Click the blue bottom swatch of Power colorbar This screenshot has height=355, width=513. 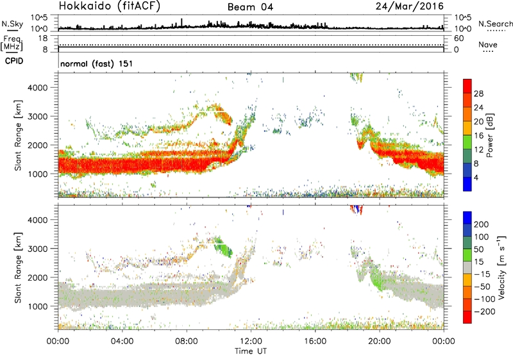point(467,184)
